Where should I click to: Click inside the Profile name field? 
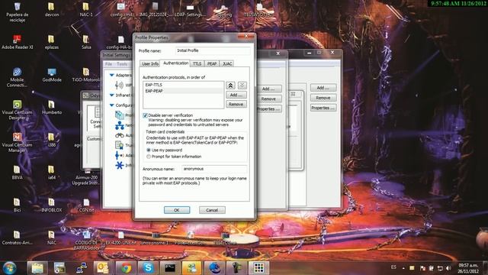[213, 50]
